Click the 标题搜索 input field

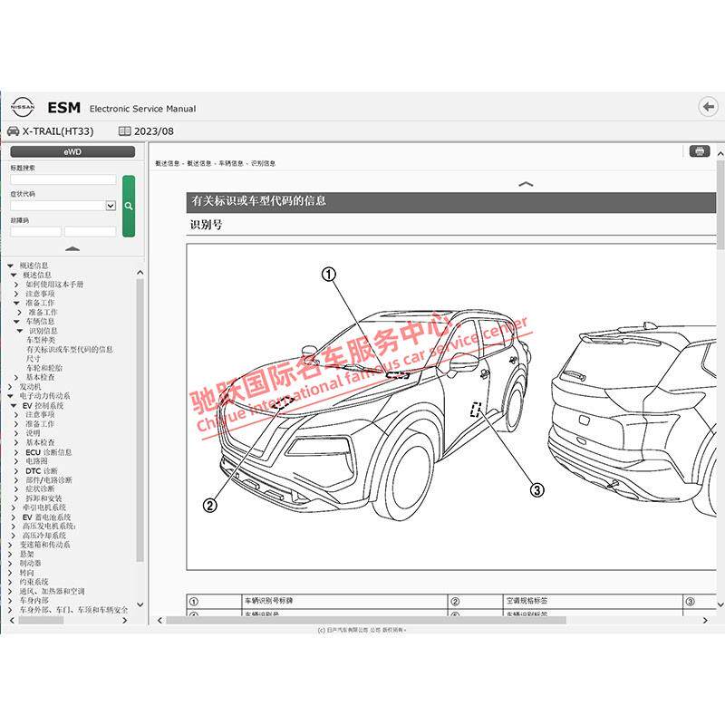pyautogui.click(x=63, y=179)
